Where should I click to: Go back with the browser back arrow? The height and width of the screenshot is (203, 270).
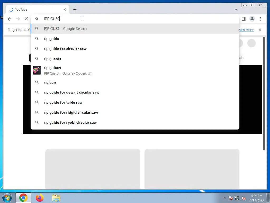[x=9, y=19]
